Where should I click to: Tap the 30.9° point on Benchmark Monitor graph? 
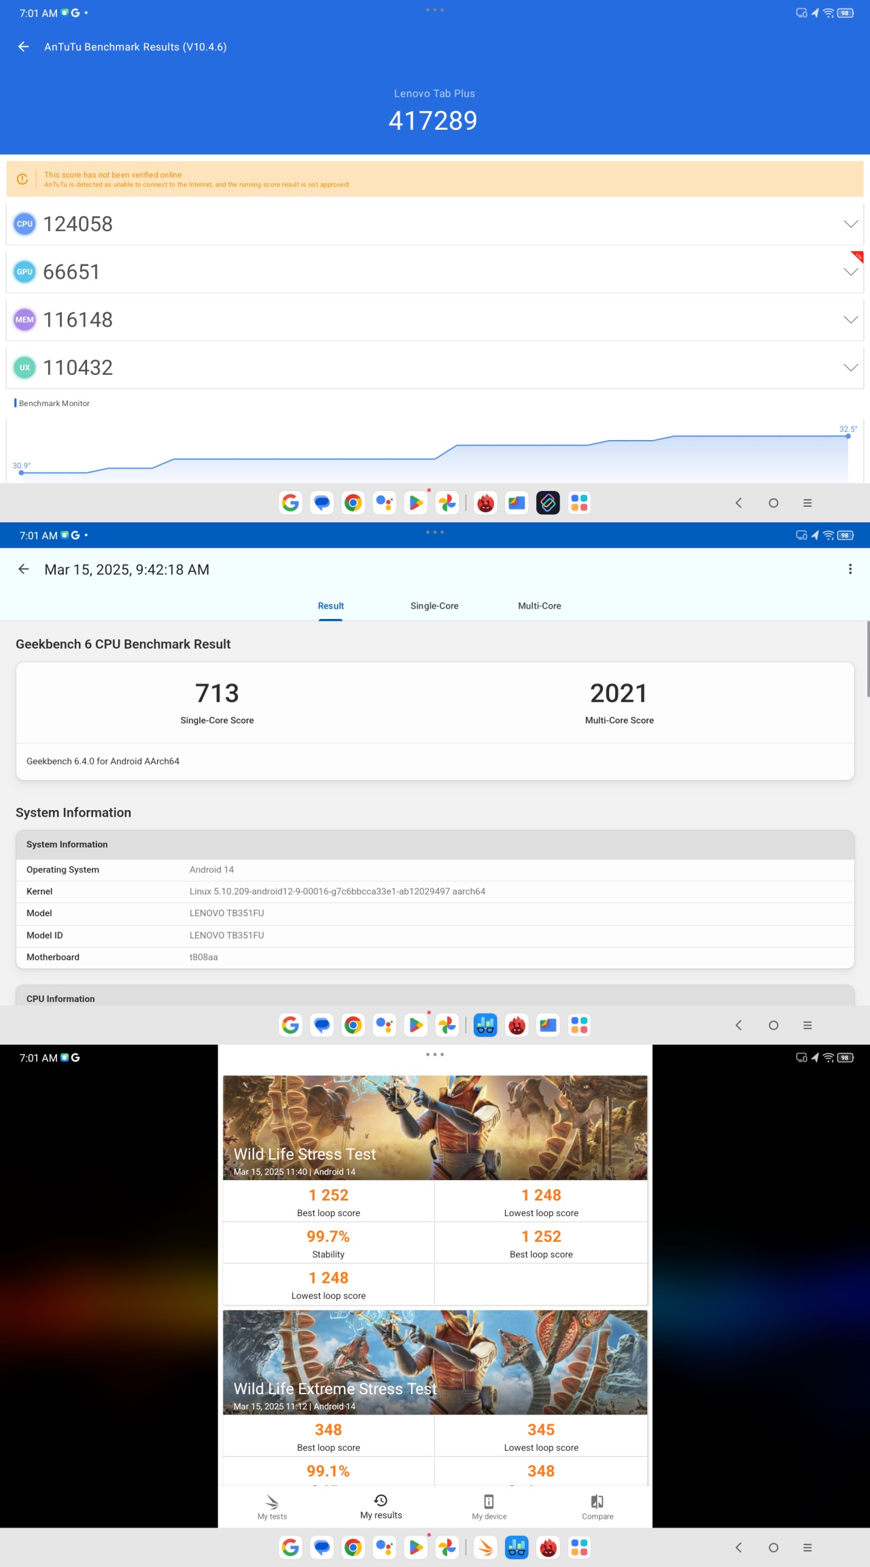(21, 473)
